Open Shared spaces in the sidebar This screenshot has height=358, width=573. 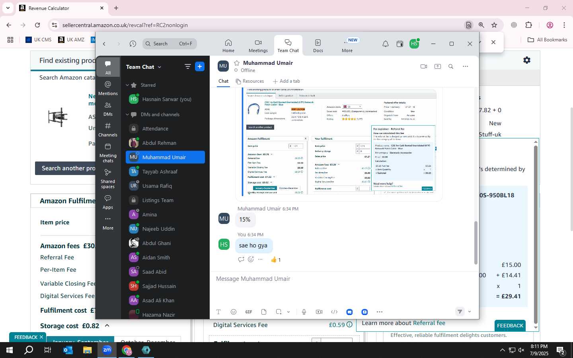coord(108,179)
